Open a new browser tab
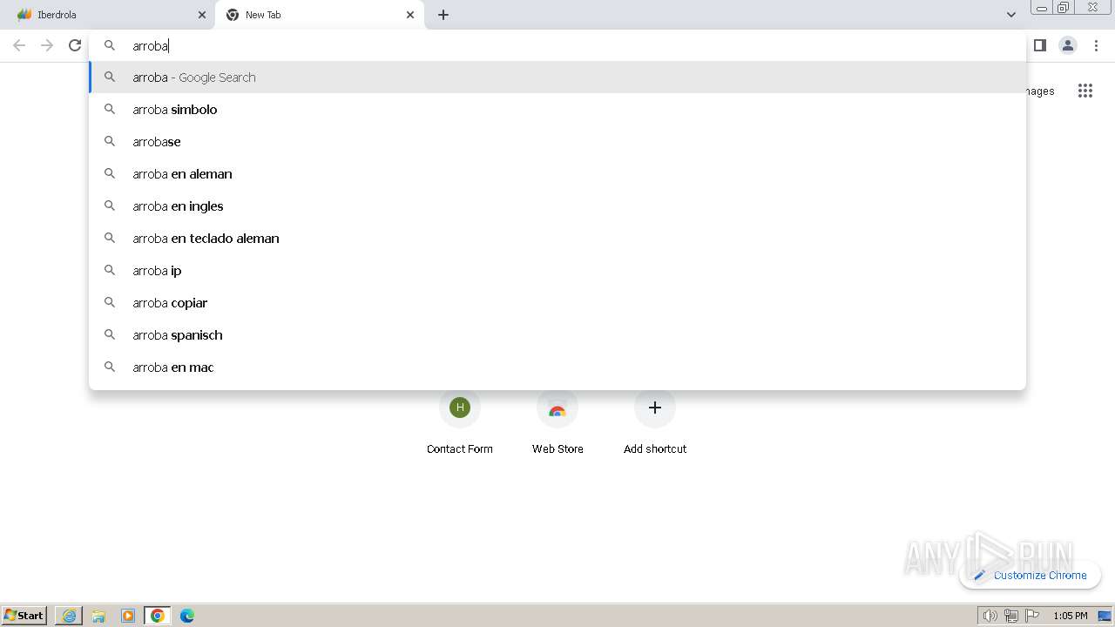The image size is (1115, 627). pyautogui.click(x=443, y=15)
